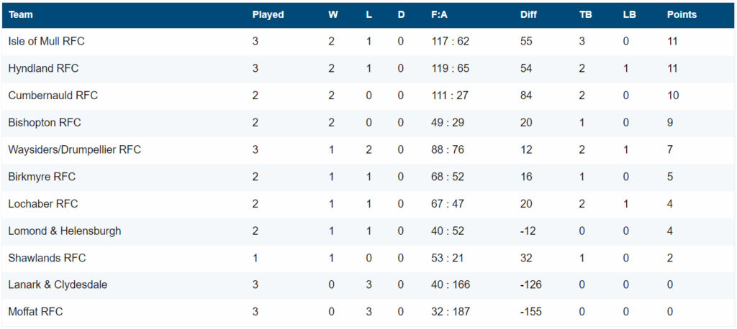The width and height of the screenshot is (737, 329).
Task: Select Moffat RFC team name
Action: [x=36, y=312]
